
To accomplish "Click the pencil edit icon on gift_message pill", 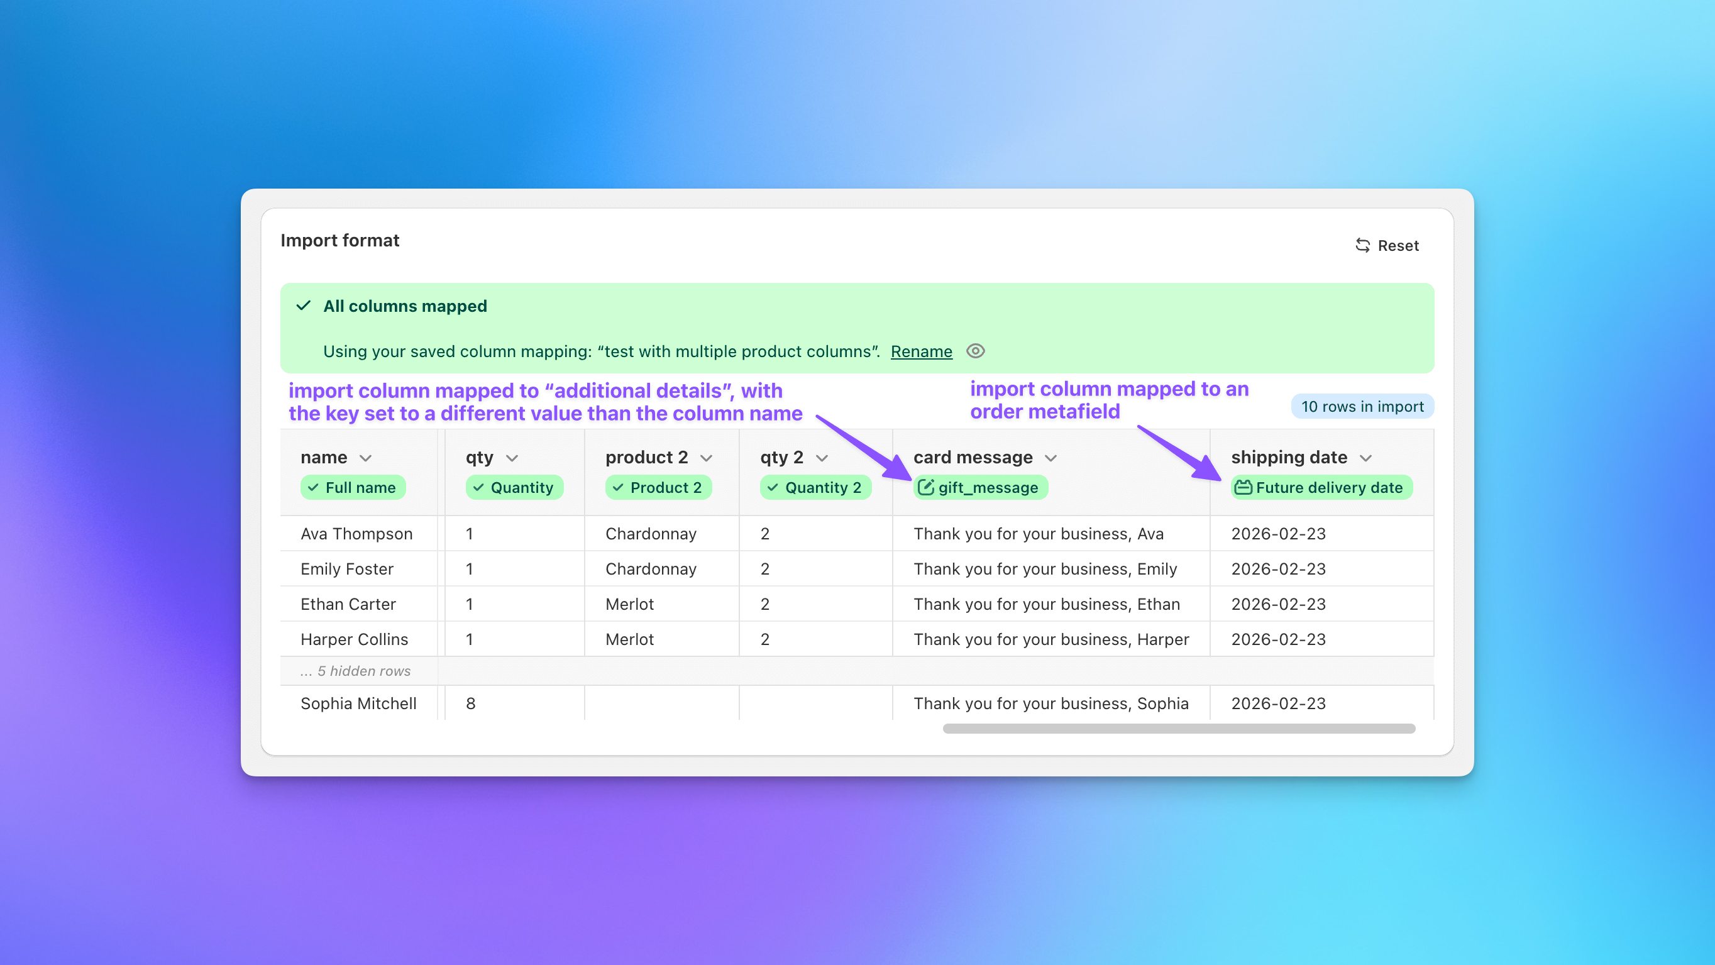I will (x=925, y=487).
